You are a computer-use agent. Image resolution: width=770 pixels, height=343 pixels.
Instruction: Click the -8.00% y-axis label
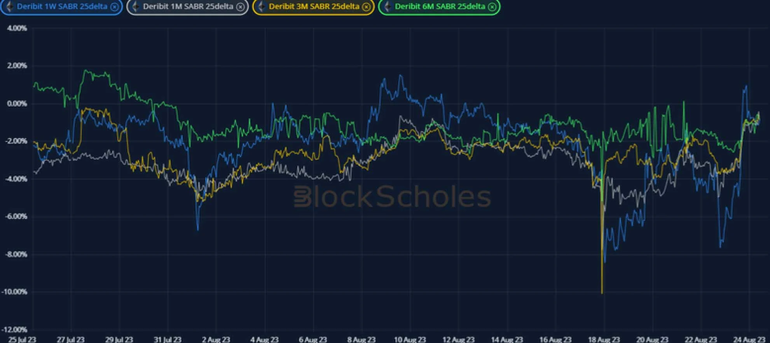(x=16, y=254)
